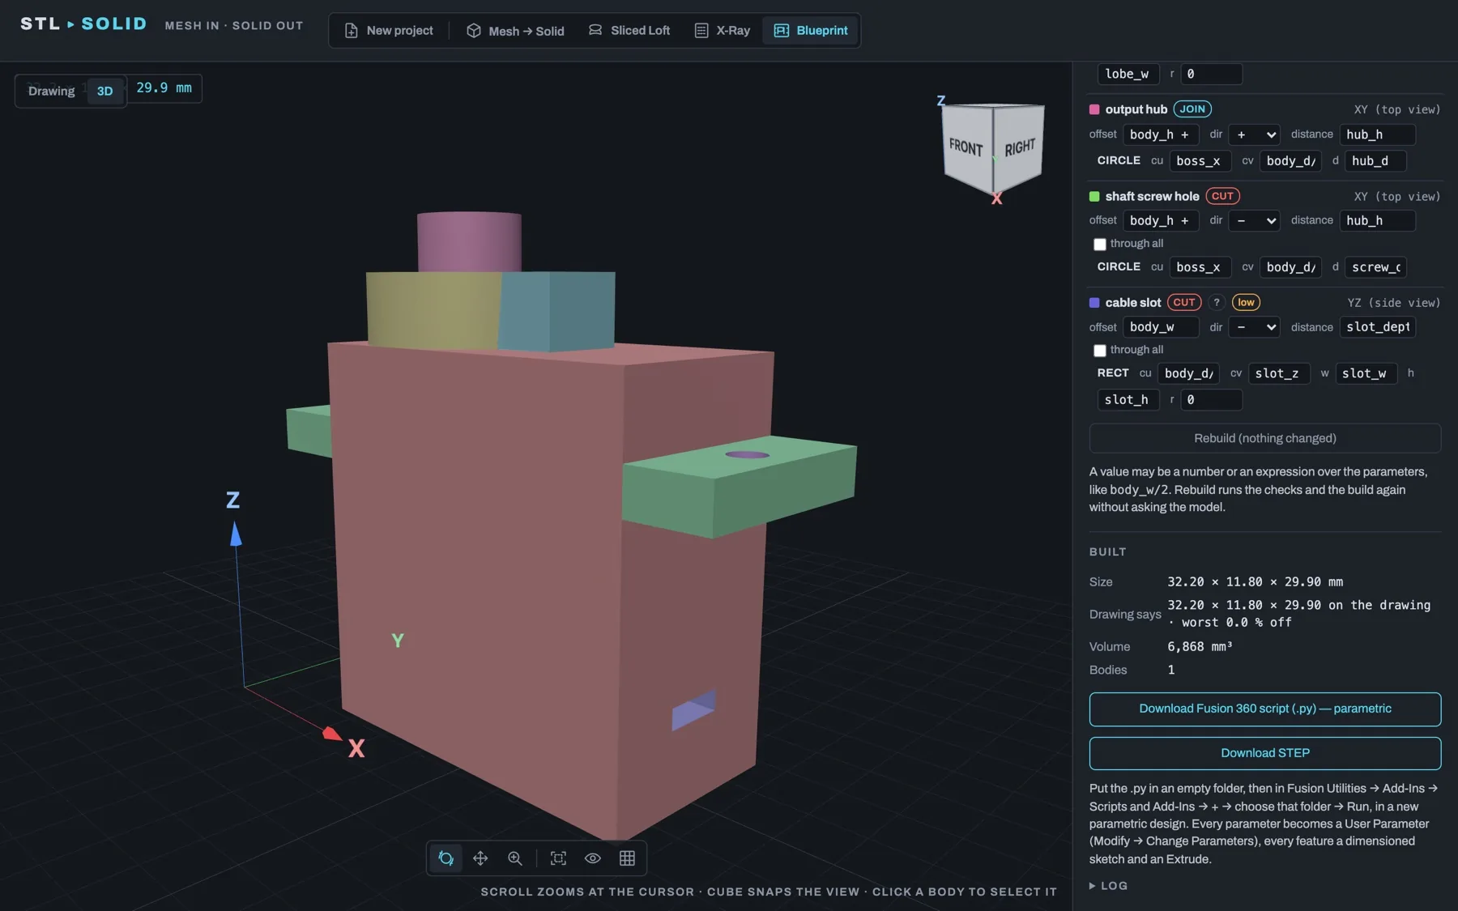Click the Blueprint icon
The width and height of the screenshot is (1458, 911).
pos(782,31)
